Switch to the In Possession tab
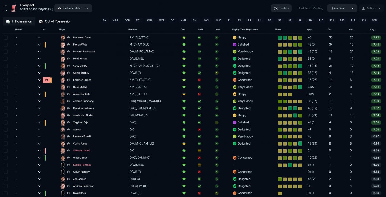386x197 pixels. 19,21
